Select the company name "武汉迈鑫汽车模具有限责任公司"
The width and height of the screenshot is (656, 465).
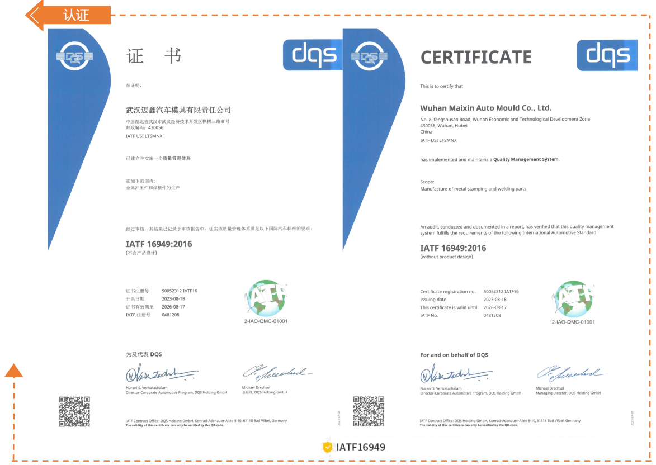pos(178,110)
